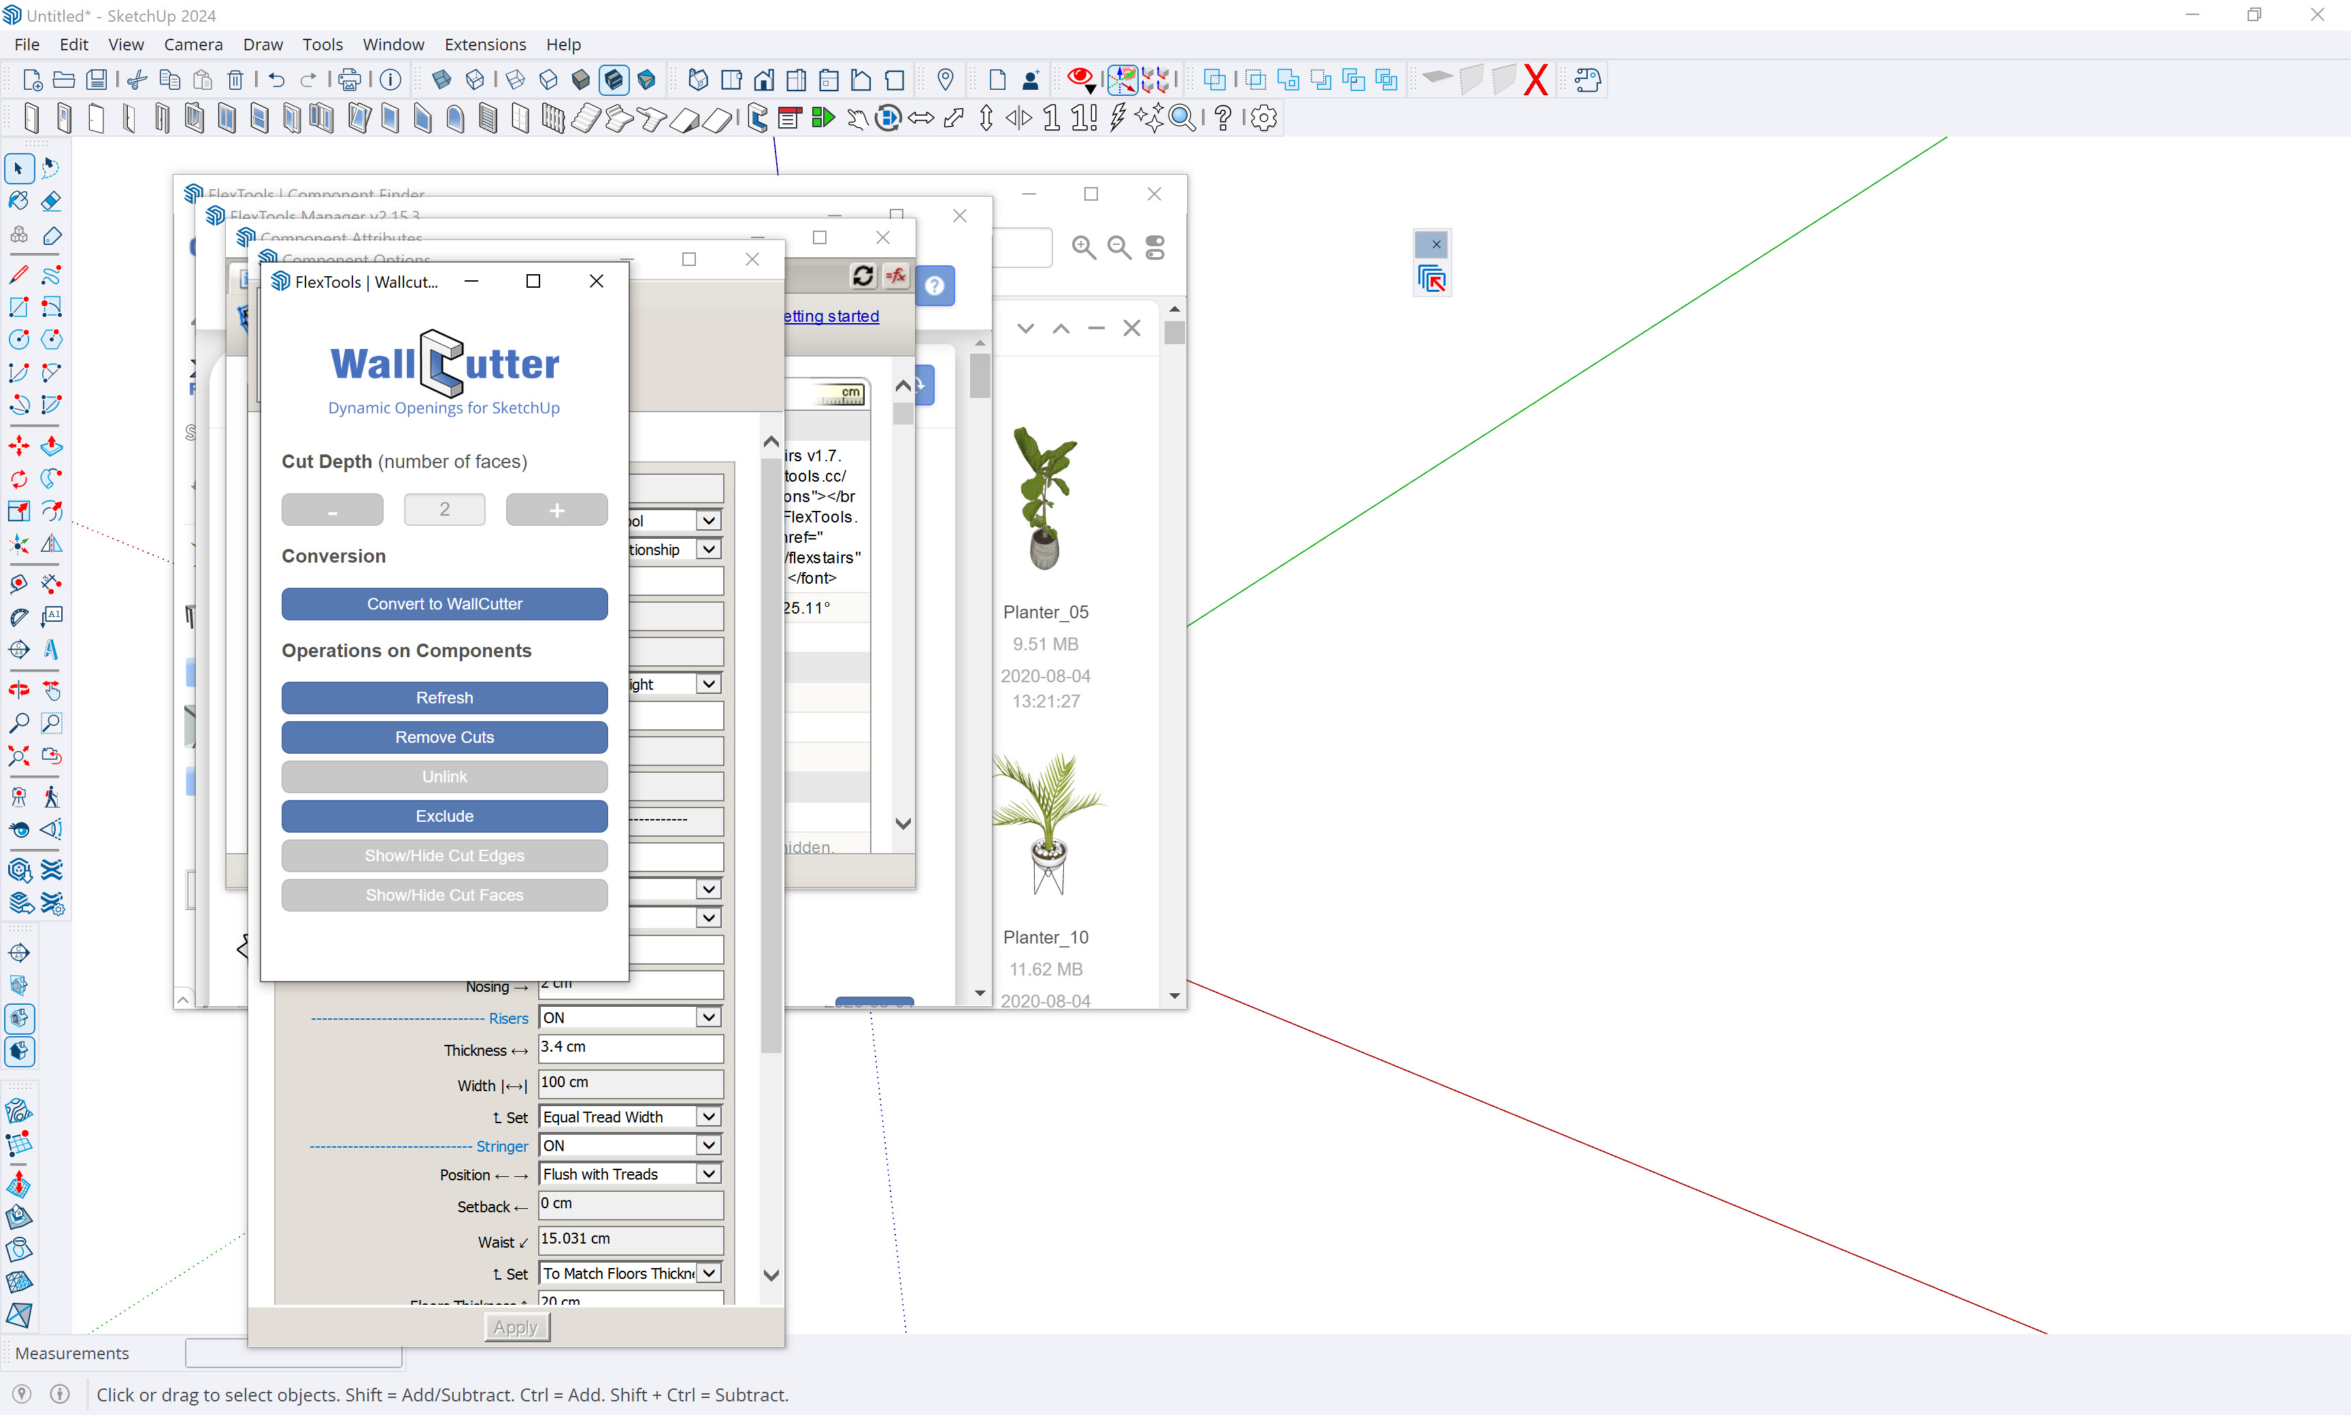The image size is (2351, 1415).
Task: Toggle the Exclude button in WallCutter
Action: 444,816
